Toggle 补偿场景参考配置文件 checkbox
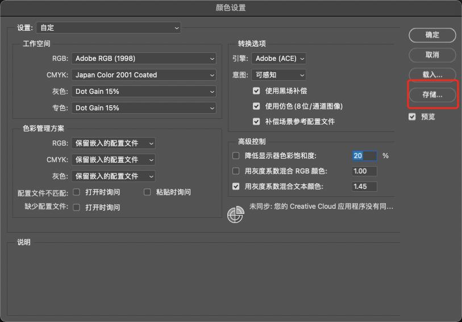The height and width of the screenshot is (322, 462). pyautogui.click(x=256, y=121)
